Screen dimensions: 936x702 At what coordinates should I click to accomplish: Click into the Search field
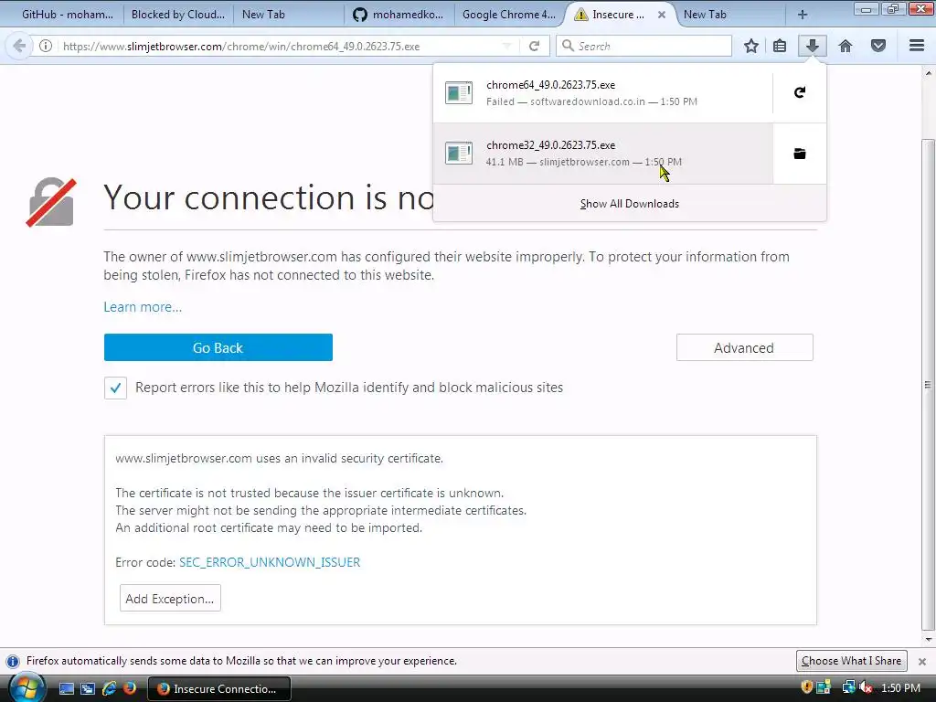pyautogui.click(x=643, y=46)
